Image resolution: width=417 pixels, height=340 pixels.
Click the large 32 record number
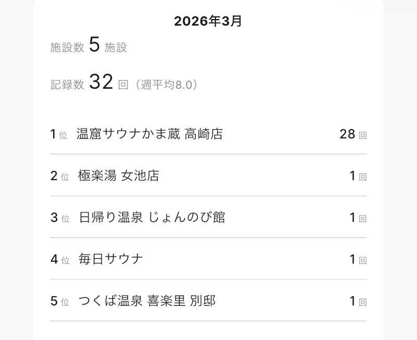point(101,82)
